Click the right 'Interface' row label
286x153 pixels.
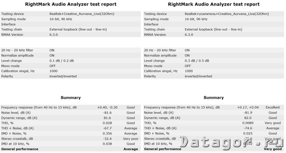point(151,24)
